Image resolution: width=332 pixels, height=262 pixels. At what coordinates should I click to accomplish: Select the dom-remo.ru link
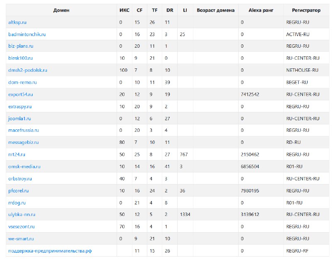tap(22, 82)
